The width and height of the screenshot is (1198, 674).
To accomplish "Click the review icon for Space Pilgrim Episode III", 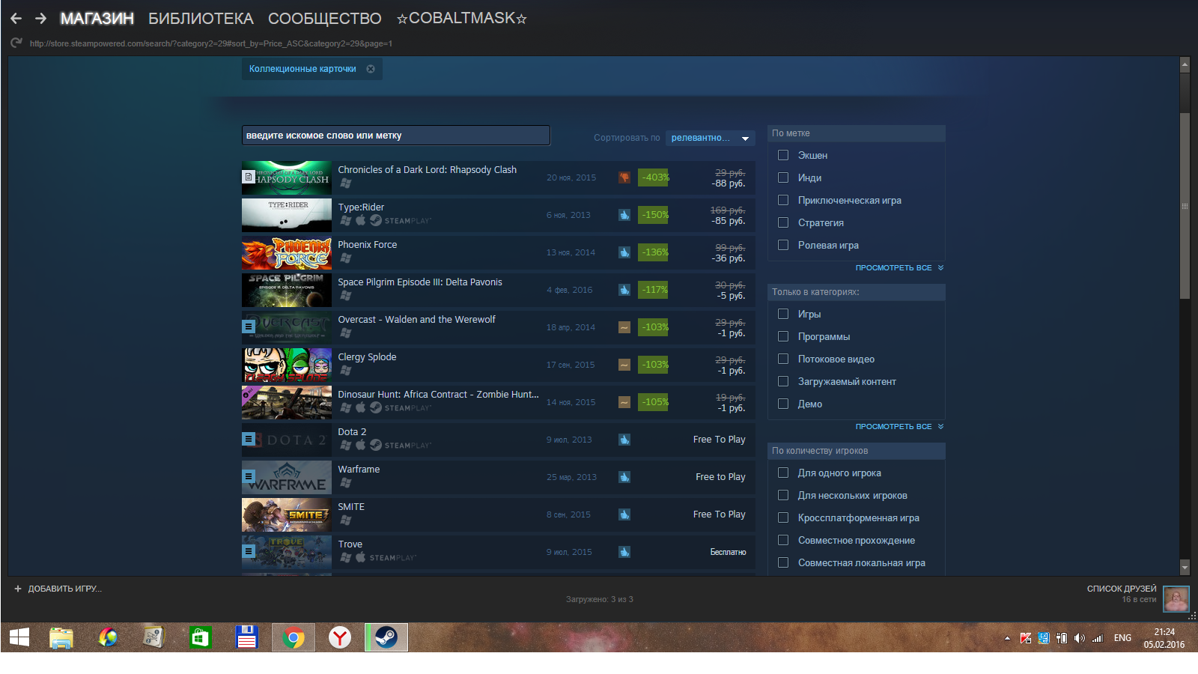I will (x=624, y=290).
